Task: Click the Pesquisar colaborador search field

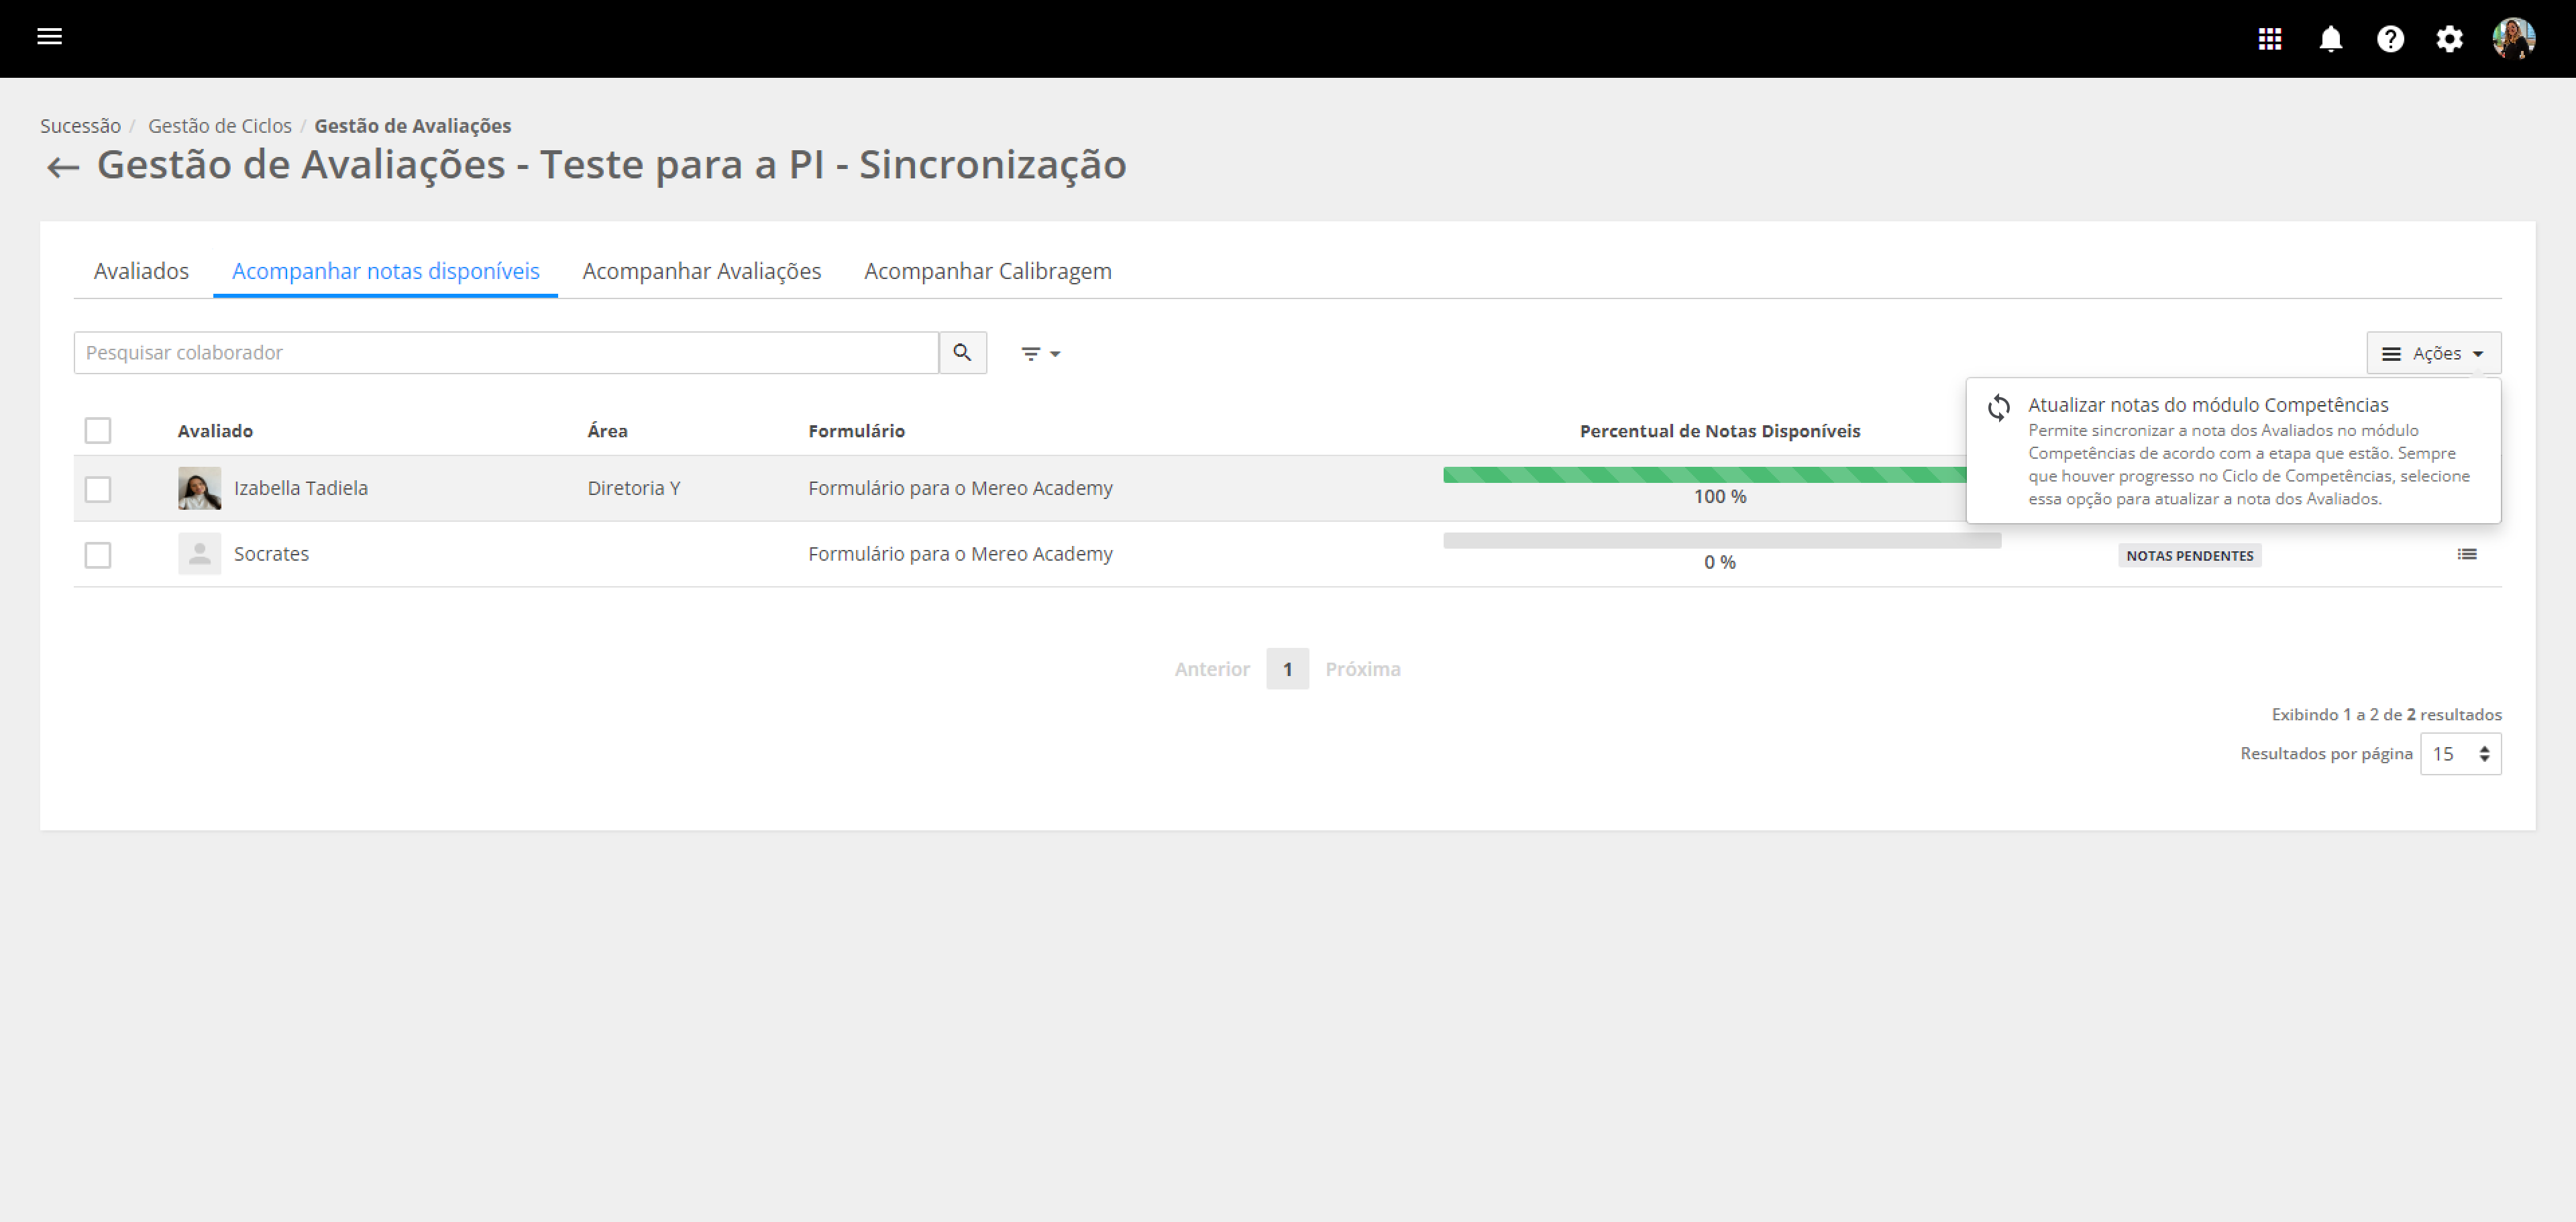Action: pos(505,353)
